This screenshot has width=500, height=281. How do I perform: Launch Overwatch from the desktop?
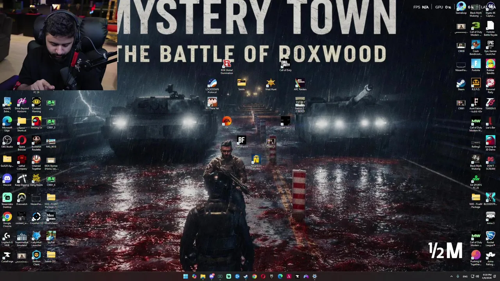pos(21,200)
